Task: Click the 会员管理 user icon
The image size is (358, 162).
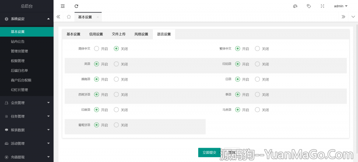Action: tap(7, 103)
